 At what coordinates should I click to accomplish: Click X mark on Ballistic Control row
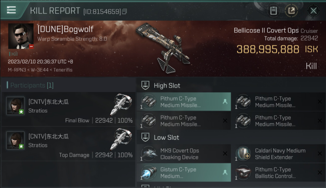pos(320,173)
